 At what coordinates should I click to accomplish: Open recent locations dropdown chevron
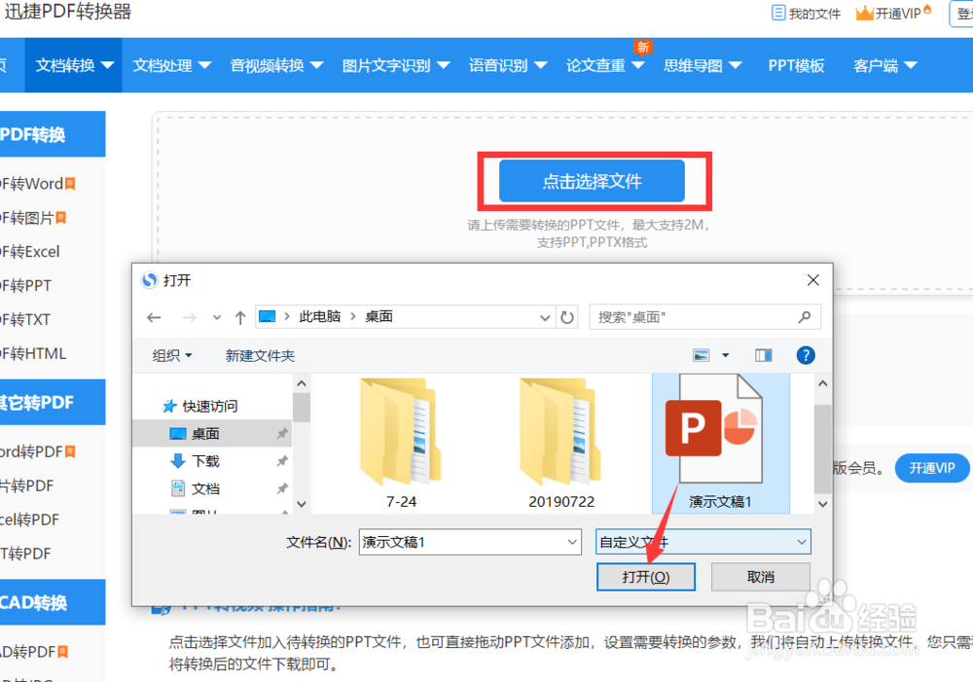tap(217, 318)
